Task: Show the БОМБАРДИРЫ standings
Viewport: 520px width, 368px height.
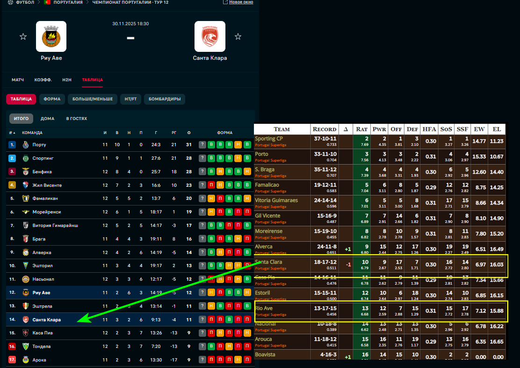Action: pyautogui.click(x=164, y=99)
